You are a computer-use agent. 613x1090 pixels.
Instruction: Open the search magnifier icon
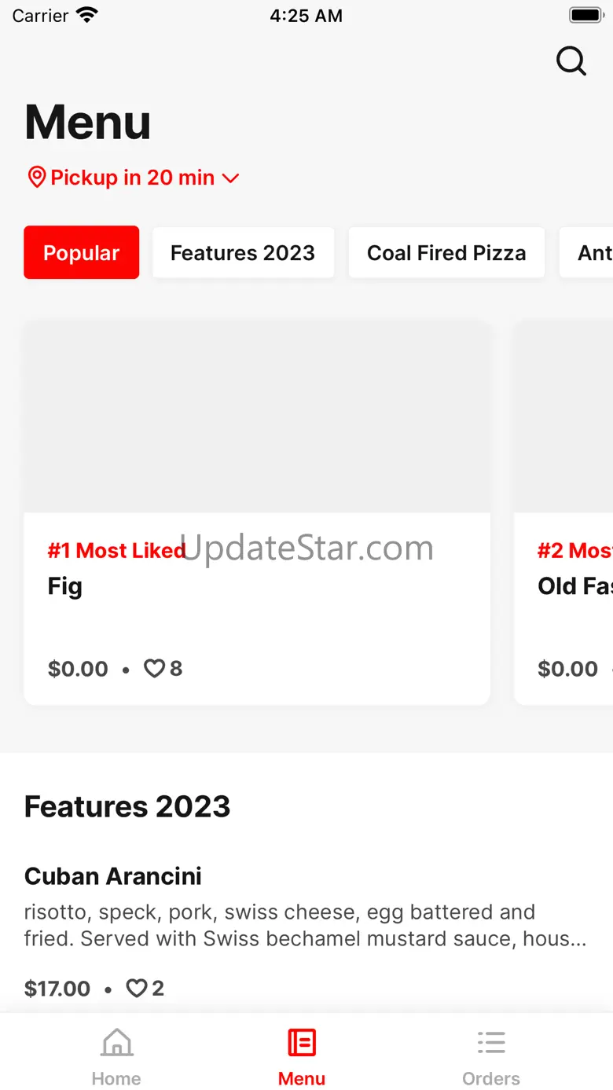click(571, 61)
